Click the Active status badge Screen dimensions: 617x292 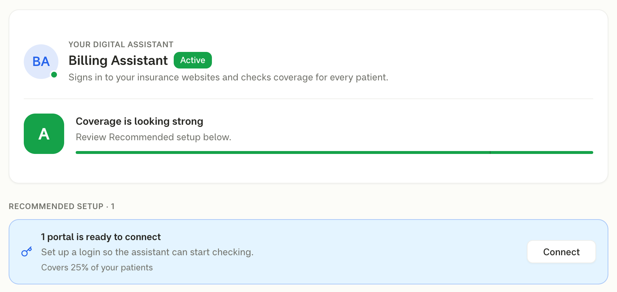click(x=193, y=60)
